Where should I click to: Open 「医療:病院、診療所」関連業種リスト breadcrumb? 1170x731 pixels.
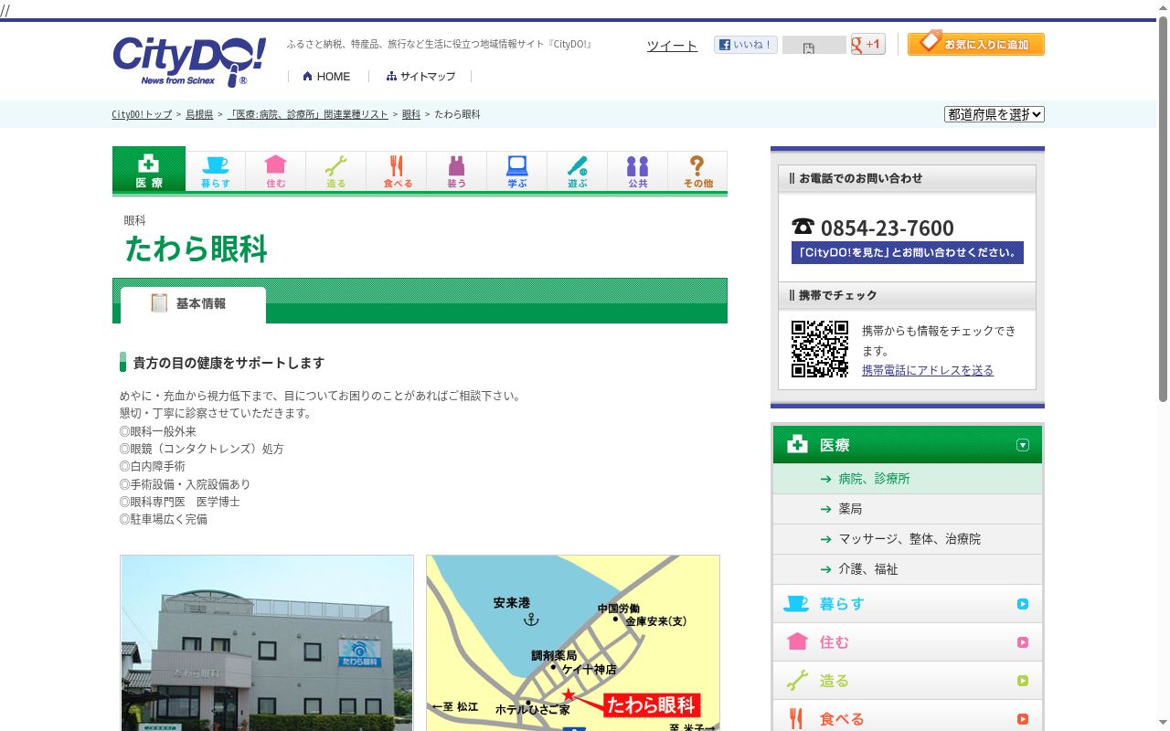pyautogui.click(x=307, y=114)
